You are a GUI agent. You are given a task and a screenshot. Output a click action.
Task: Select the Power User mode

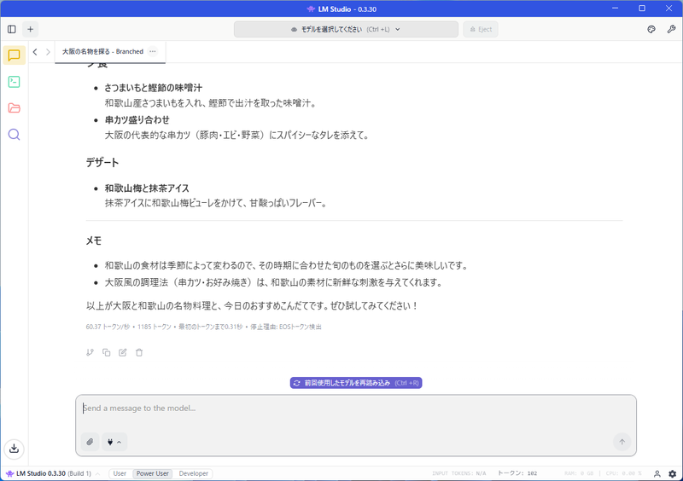click(153, 473)
